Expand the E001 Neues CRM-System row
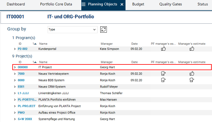Viewport: 212px width, 122px height. (x=15, y=87)
